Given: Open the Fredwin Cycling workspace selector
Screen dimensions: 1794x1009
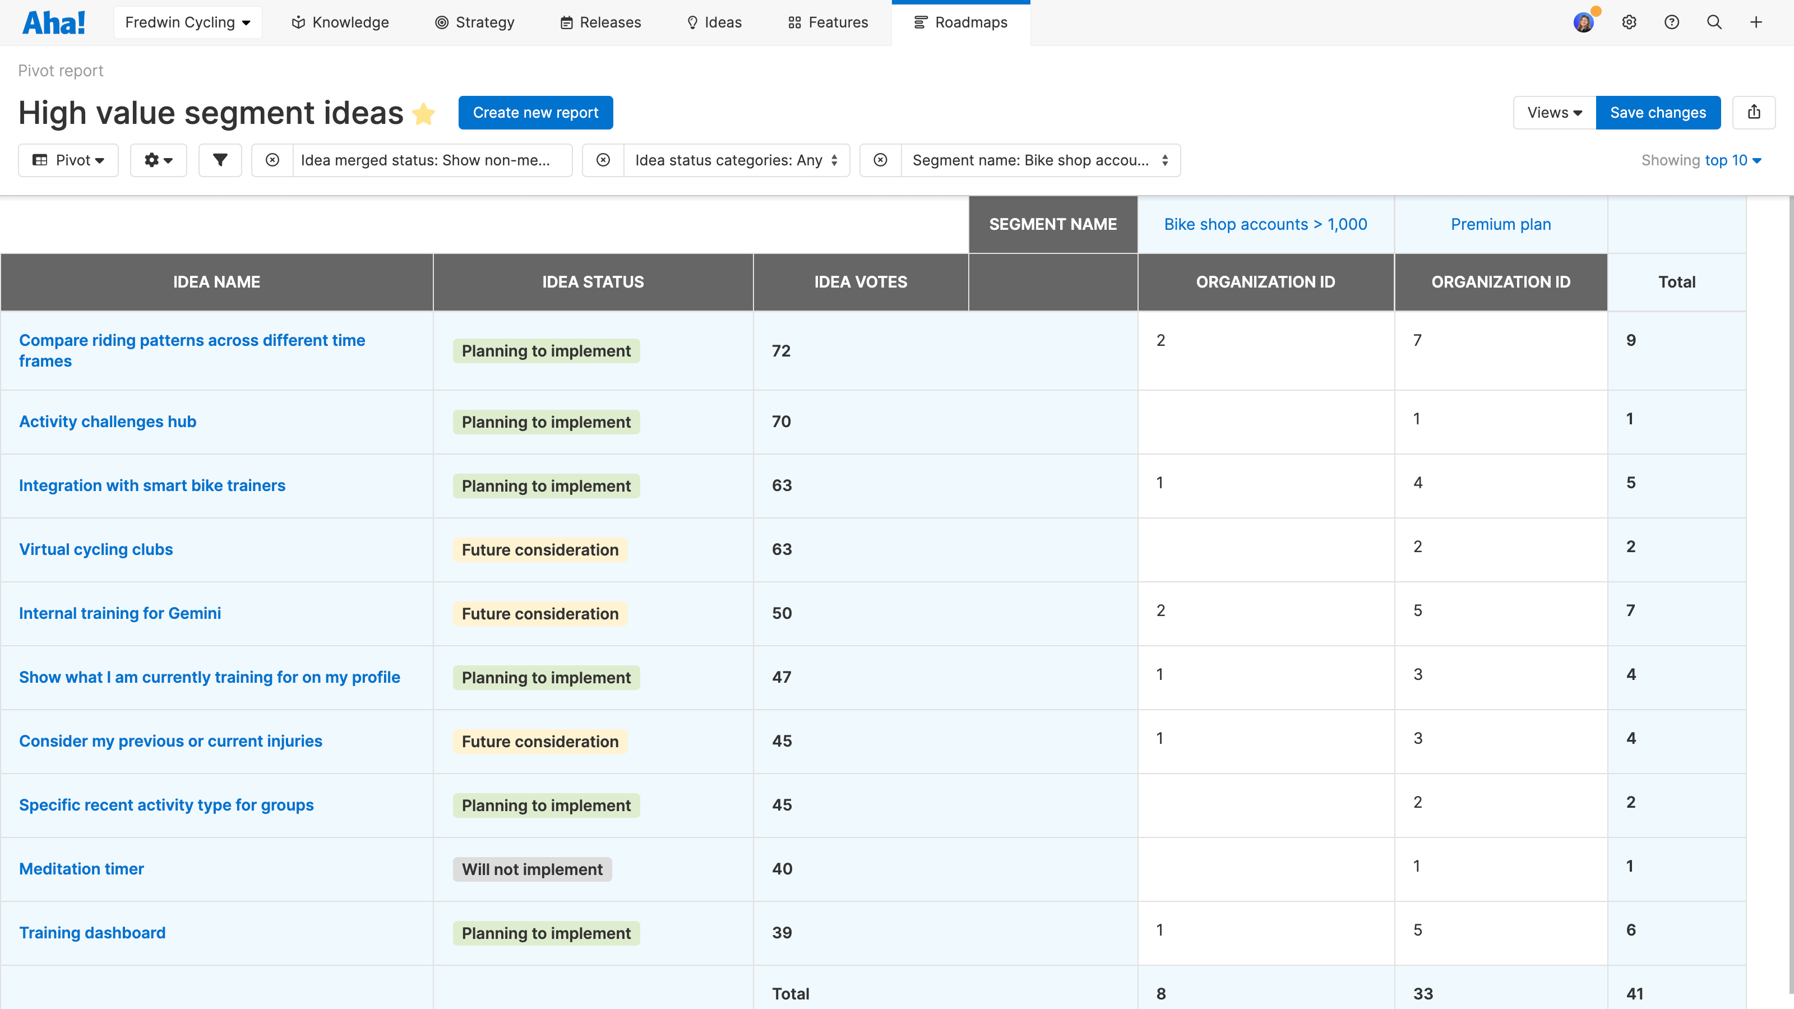Looking at the screenshot, I should (x=187, y=22).
